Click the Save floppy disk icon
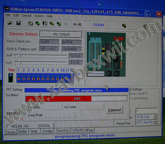165x144 pixels. (x=18, y=23)
